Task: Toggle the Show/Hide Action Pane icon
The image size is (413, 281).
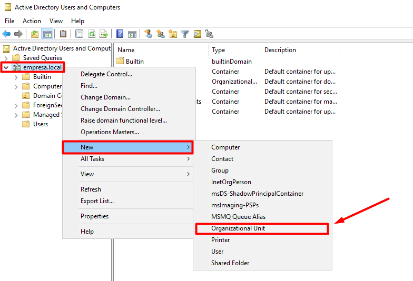Action: point(132,34)
